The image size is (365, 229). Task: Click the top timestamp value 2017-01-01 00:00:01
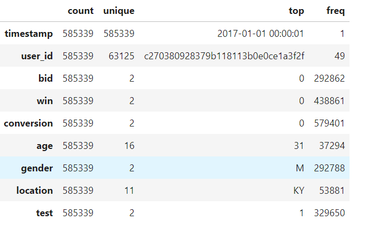(x=260, y=34)
